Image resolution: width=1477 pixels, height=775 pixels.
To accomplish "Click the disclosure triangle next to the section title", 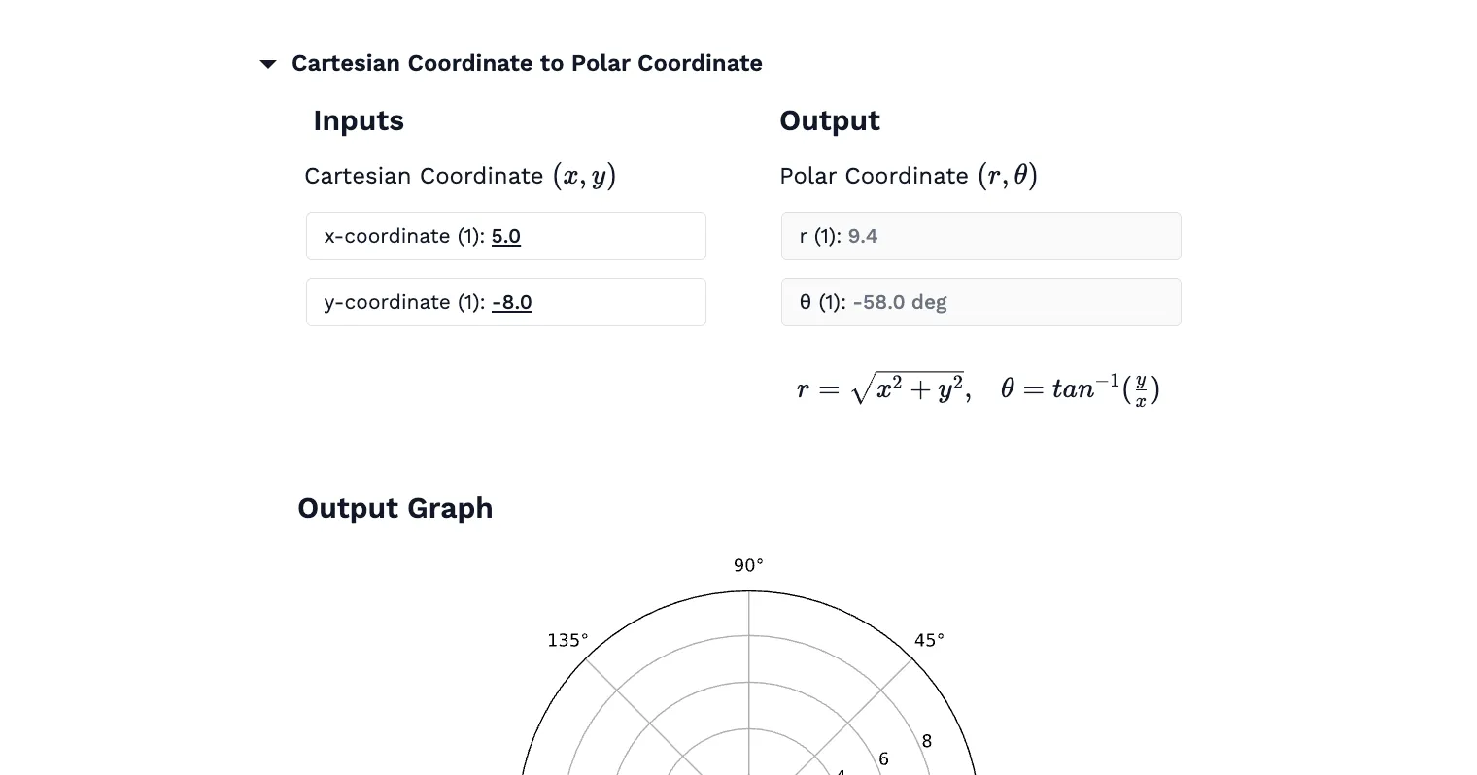I will click(268, 64).
